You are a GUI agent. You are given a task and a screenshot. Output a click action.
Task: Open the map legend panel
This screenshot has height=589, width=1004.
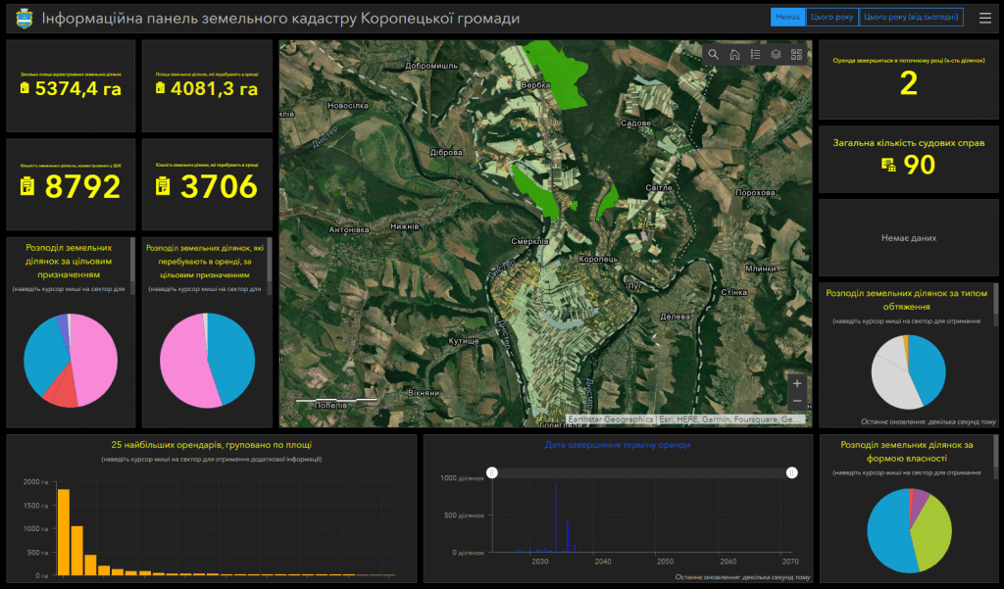756,55
